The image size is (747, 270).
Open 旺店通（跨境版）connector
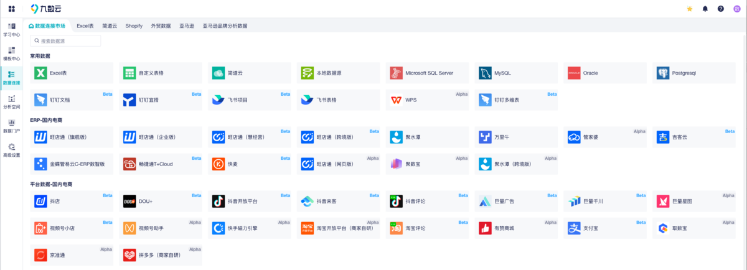click(339, 137)
